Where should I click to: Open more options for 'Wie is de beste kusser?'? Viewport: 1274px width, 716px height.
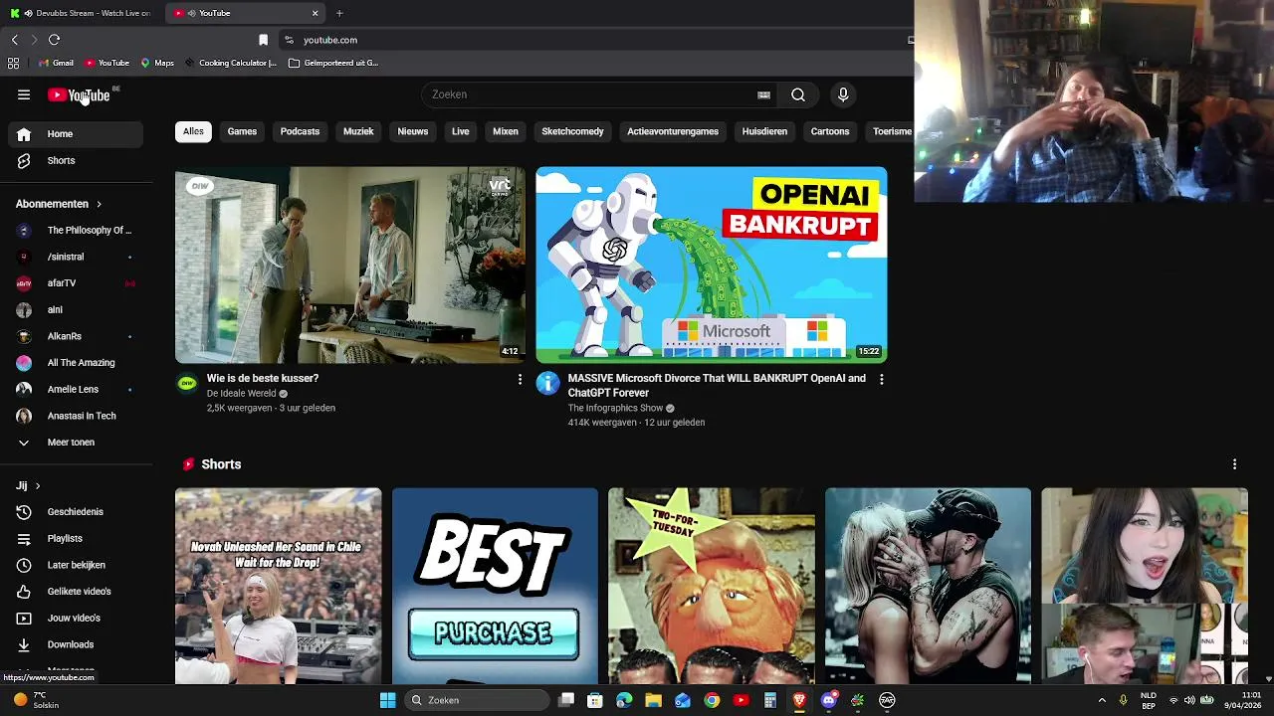[520, 379]
